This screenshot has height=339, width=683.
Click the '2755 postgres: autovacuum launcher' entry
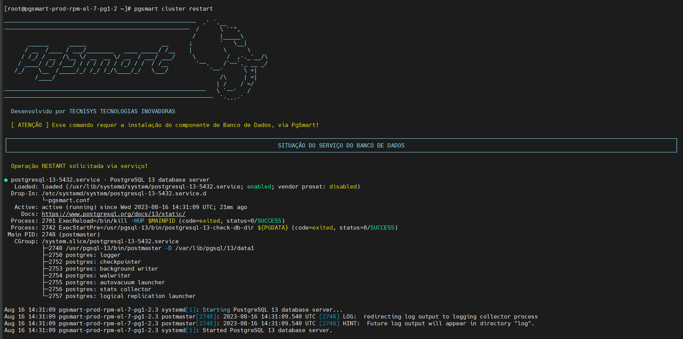click(x=106, y=282)
